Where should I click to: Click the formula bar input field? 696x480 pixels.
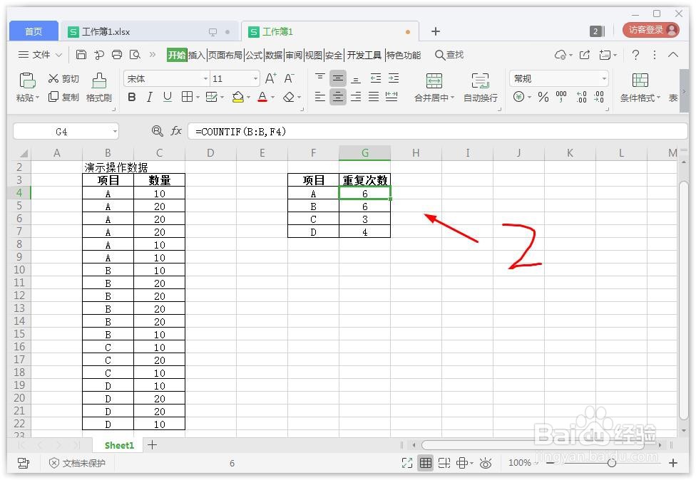point(438,131)
